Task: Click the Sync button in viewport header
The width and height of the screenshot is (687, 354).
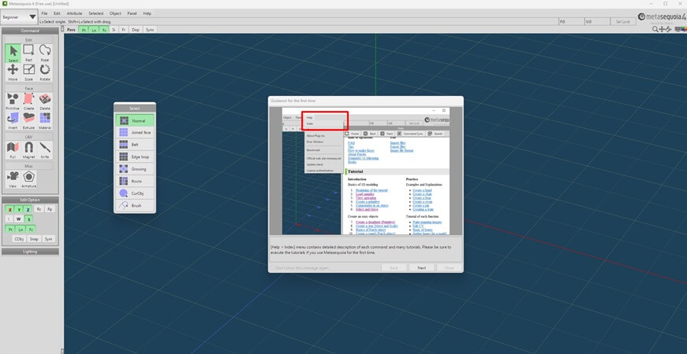Action: tap(150, 30)
